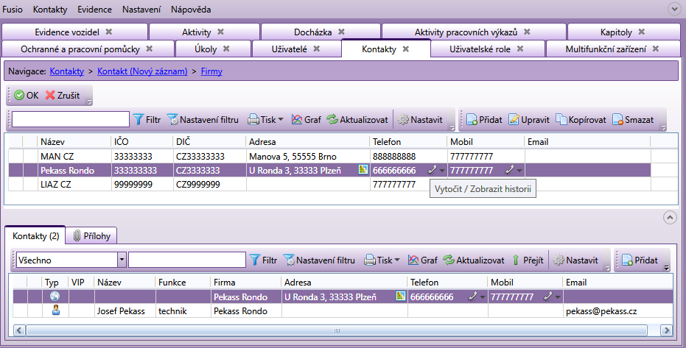Image resolution: width=686 pixels, height=348 pixels.
Task: Click the horizontal scrollbar thumb in the lower table
Action: 337,330
